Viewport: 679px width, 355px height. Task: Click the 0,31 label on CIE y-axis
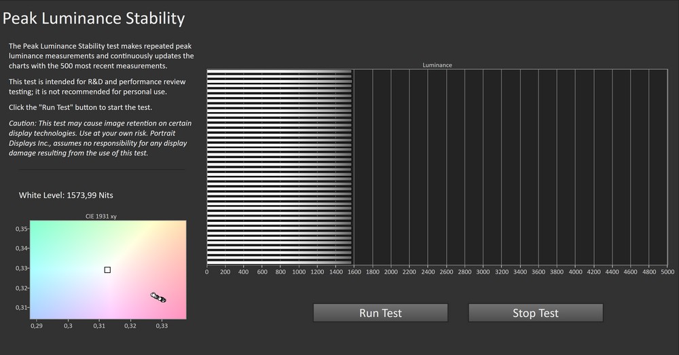pos(21,307)
